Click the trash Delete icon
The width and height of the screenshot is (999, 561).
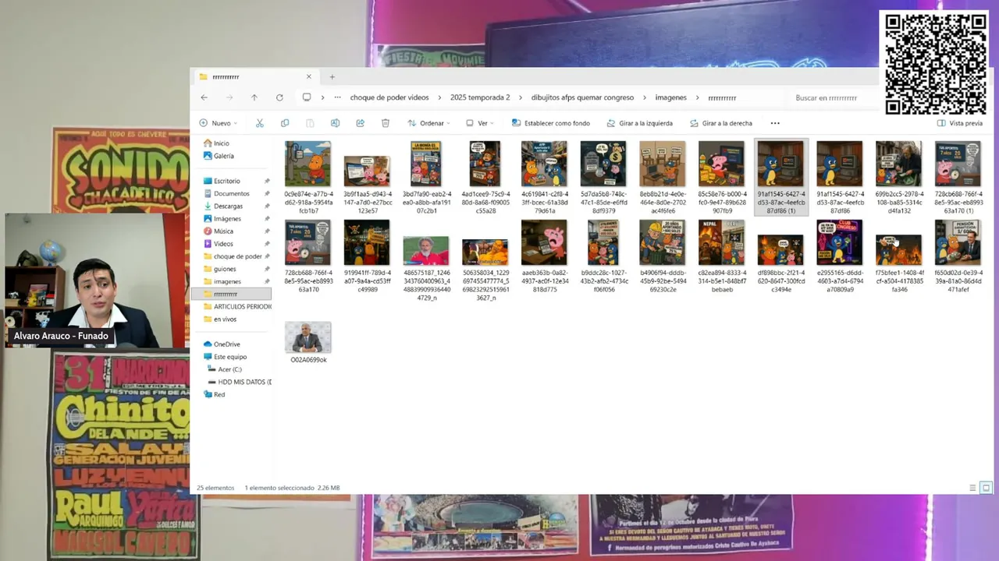[x=385, y=123]
